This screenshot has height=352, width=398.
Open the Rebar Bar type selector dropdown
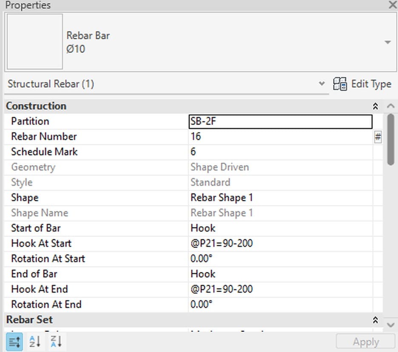coord(388,42)
